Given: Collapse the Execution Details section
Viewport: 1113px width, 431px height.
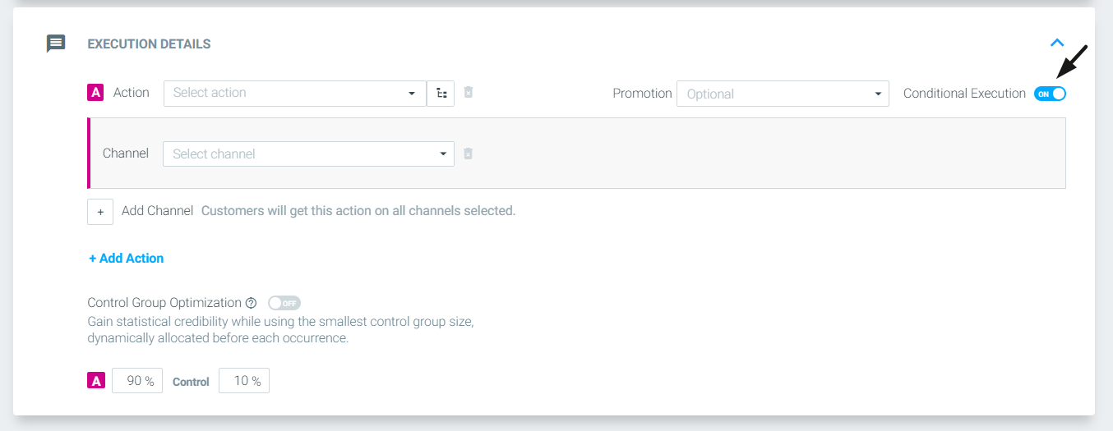Looking at the screenshot, I should click(1057, 43).
